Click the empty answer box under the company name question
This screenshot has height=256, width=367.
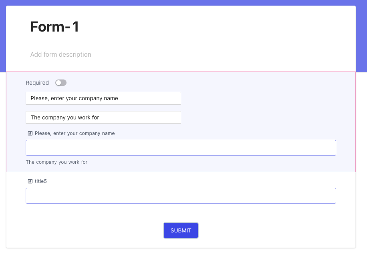(x=181, y=147)
